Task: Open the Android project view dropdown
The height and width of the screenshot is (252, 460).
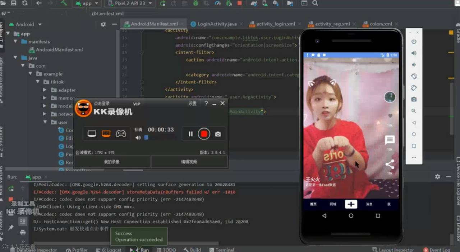Action: (25, 24)
